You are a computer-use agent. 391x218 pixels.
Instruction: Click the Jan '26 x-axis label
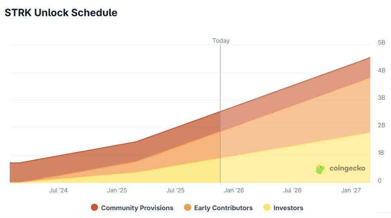coord(234,191)
